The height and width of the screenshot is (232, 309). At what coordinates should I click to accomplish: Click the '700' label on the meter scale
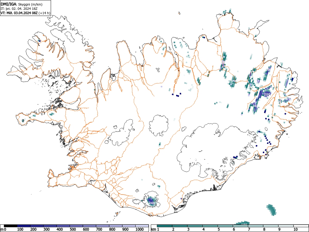click(99, 230)
